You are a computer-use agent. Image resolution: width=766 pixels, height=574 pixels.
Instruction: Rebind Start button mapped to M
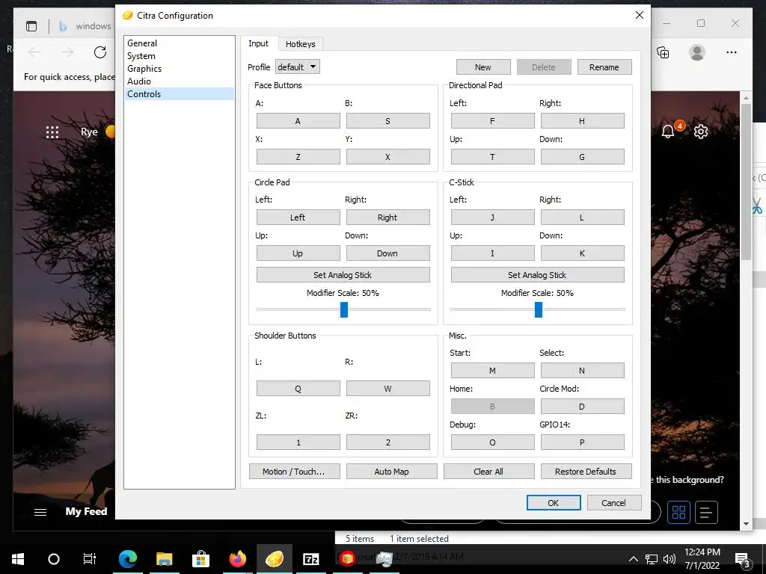coord(492,371)
